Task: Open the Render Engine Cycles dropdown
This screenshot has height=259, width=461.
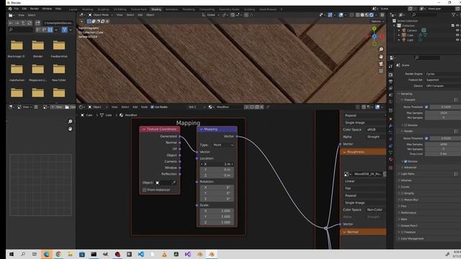Action: [x=443, y=74]
